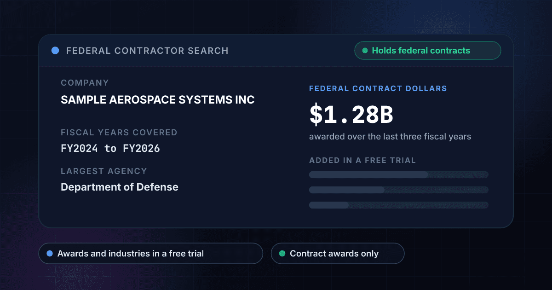Screen dimensions: 552x290
Task: Select the Contract awards only pill
Action: click(338, 254)
